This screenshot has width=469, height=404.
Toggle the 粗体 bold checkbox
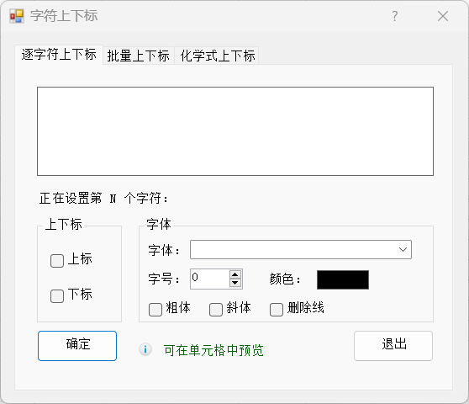pyautogui.click(x=155, y=310)
